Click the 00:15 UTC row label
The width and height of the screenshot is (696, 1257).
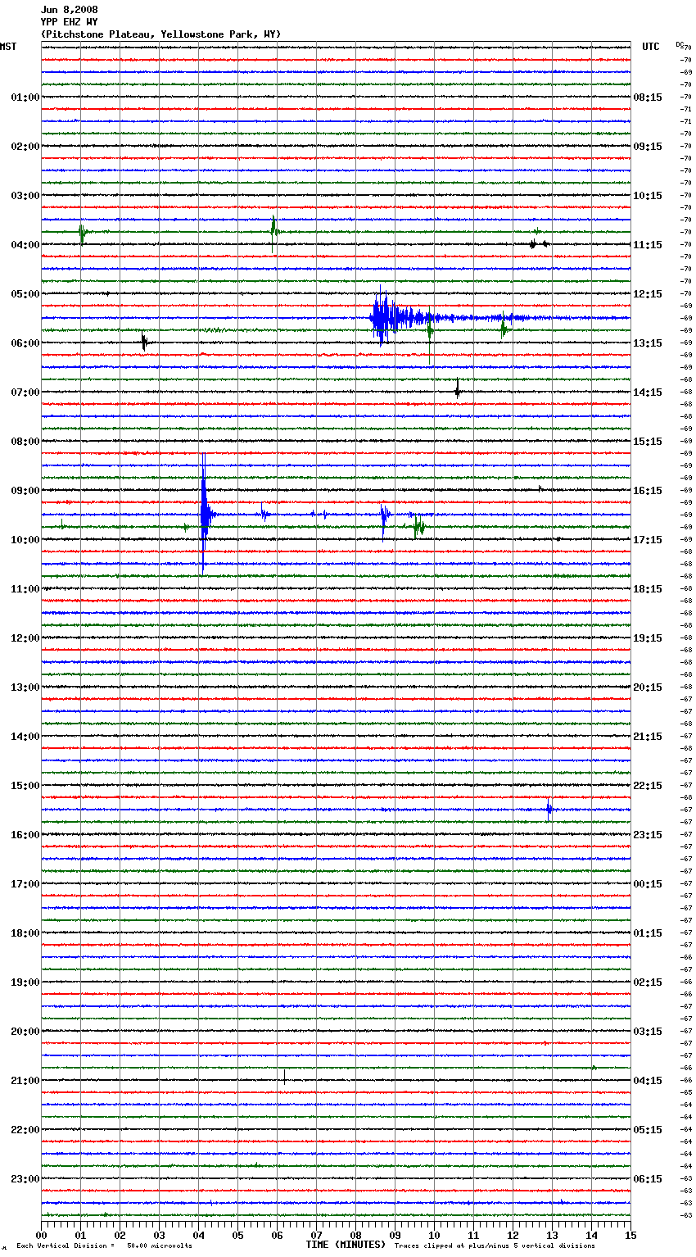click(x=648, y=884)
